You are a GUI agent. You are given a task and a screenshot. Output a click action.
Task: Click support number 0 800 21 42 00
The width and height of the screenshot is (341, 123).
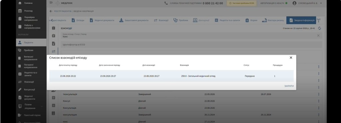click(x=213, y=3)
